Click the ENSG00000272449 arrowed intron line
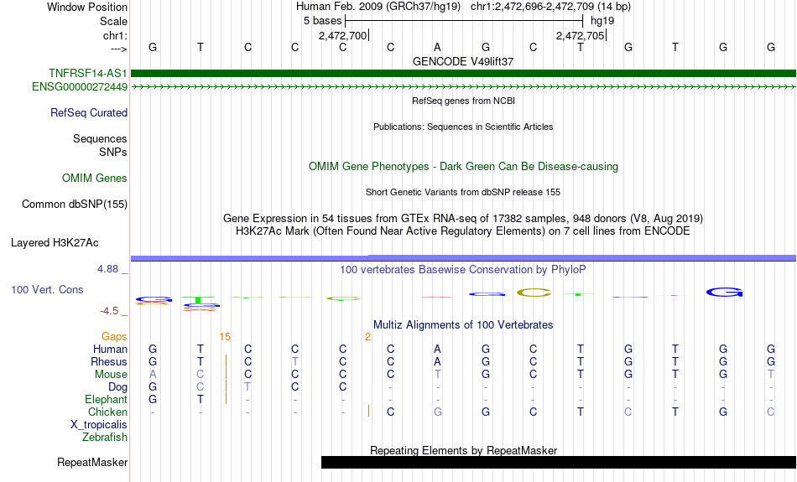 point(464,87)
